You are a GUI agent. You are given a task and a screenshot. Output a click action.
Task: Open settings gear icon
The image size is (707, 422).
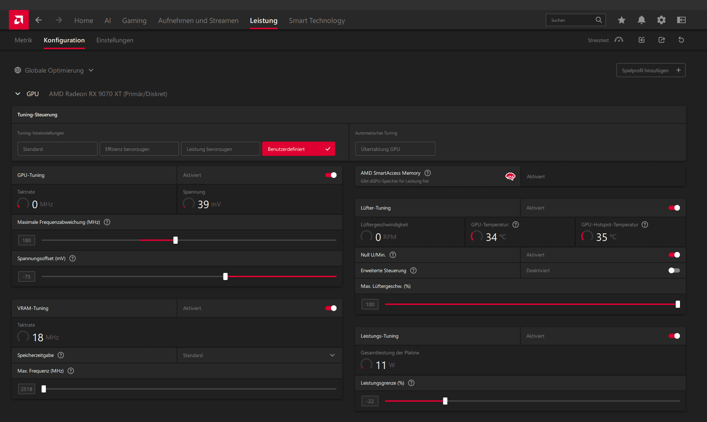(x=661, y=20)
